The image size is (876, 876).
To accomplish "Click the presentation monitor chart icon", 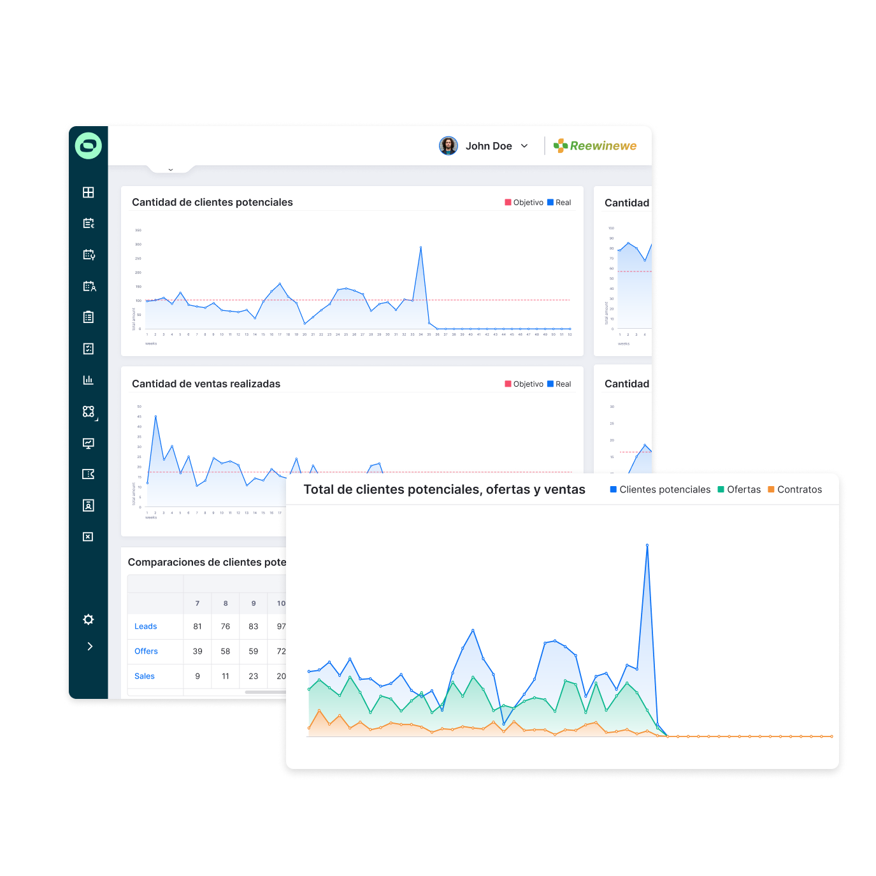I will [x=89, y=443].
